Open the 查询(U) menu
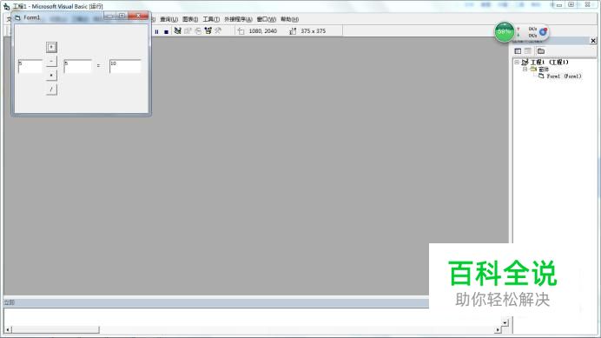This screenshot has height=338, width=601. click(x=168, y=19)
